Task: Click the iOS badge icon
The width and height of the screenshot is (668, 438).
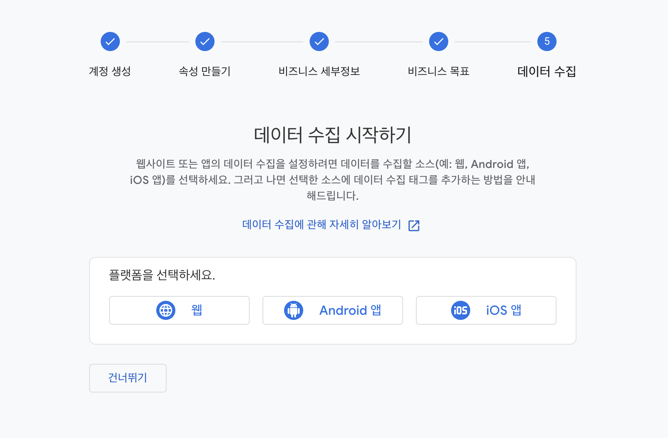Action: pos(461,310)
